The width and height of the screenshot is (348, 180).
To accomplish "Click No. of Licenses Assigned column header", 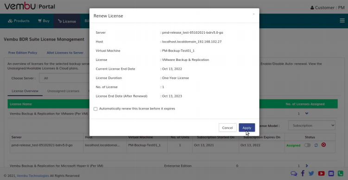I will [x=305, y=104].
